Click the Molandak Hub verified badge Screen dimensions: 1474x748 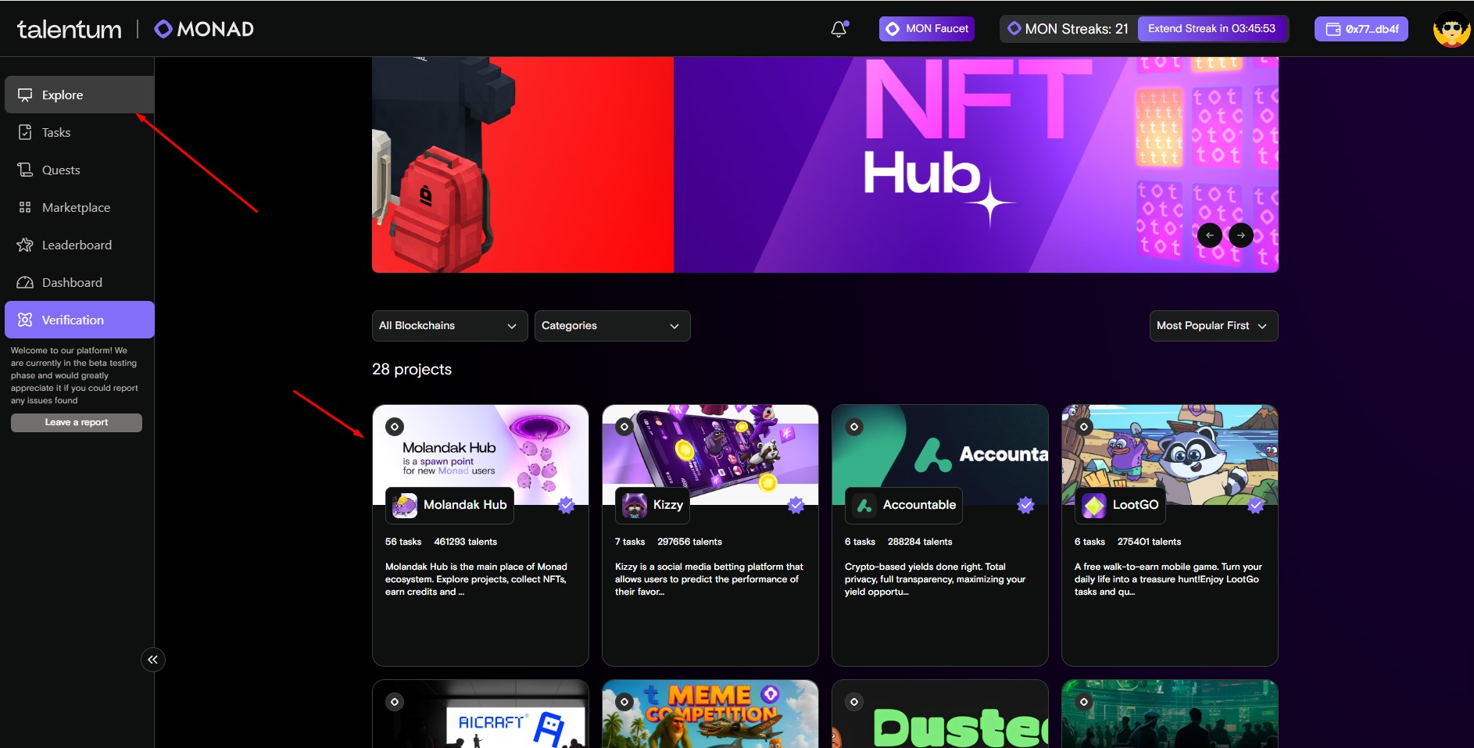(x=567, y=505)
